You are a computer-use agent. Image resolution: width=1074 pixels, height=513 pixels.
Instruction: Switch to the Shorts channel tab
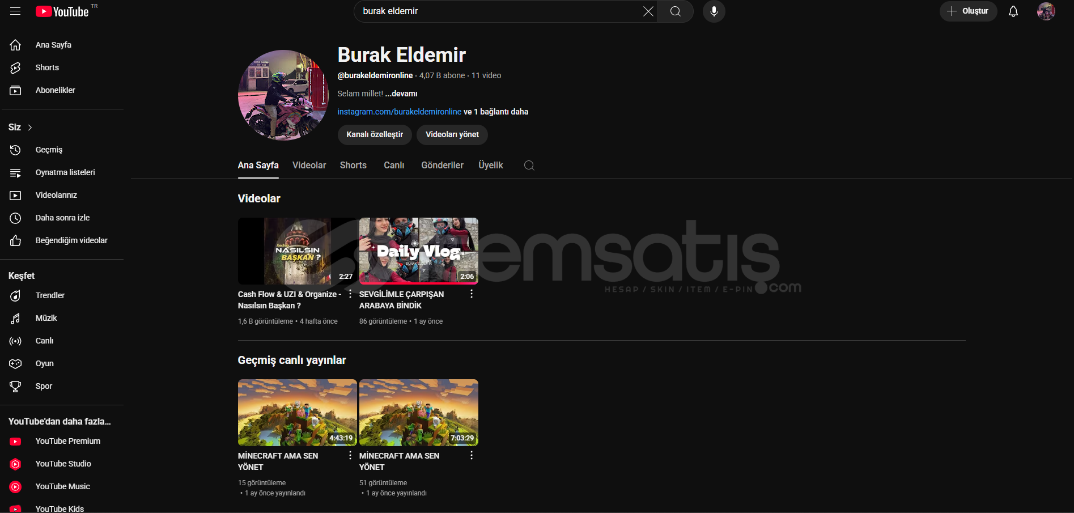coord(353,165)
